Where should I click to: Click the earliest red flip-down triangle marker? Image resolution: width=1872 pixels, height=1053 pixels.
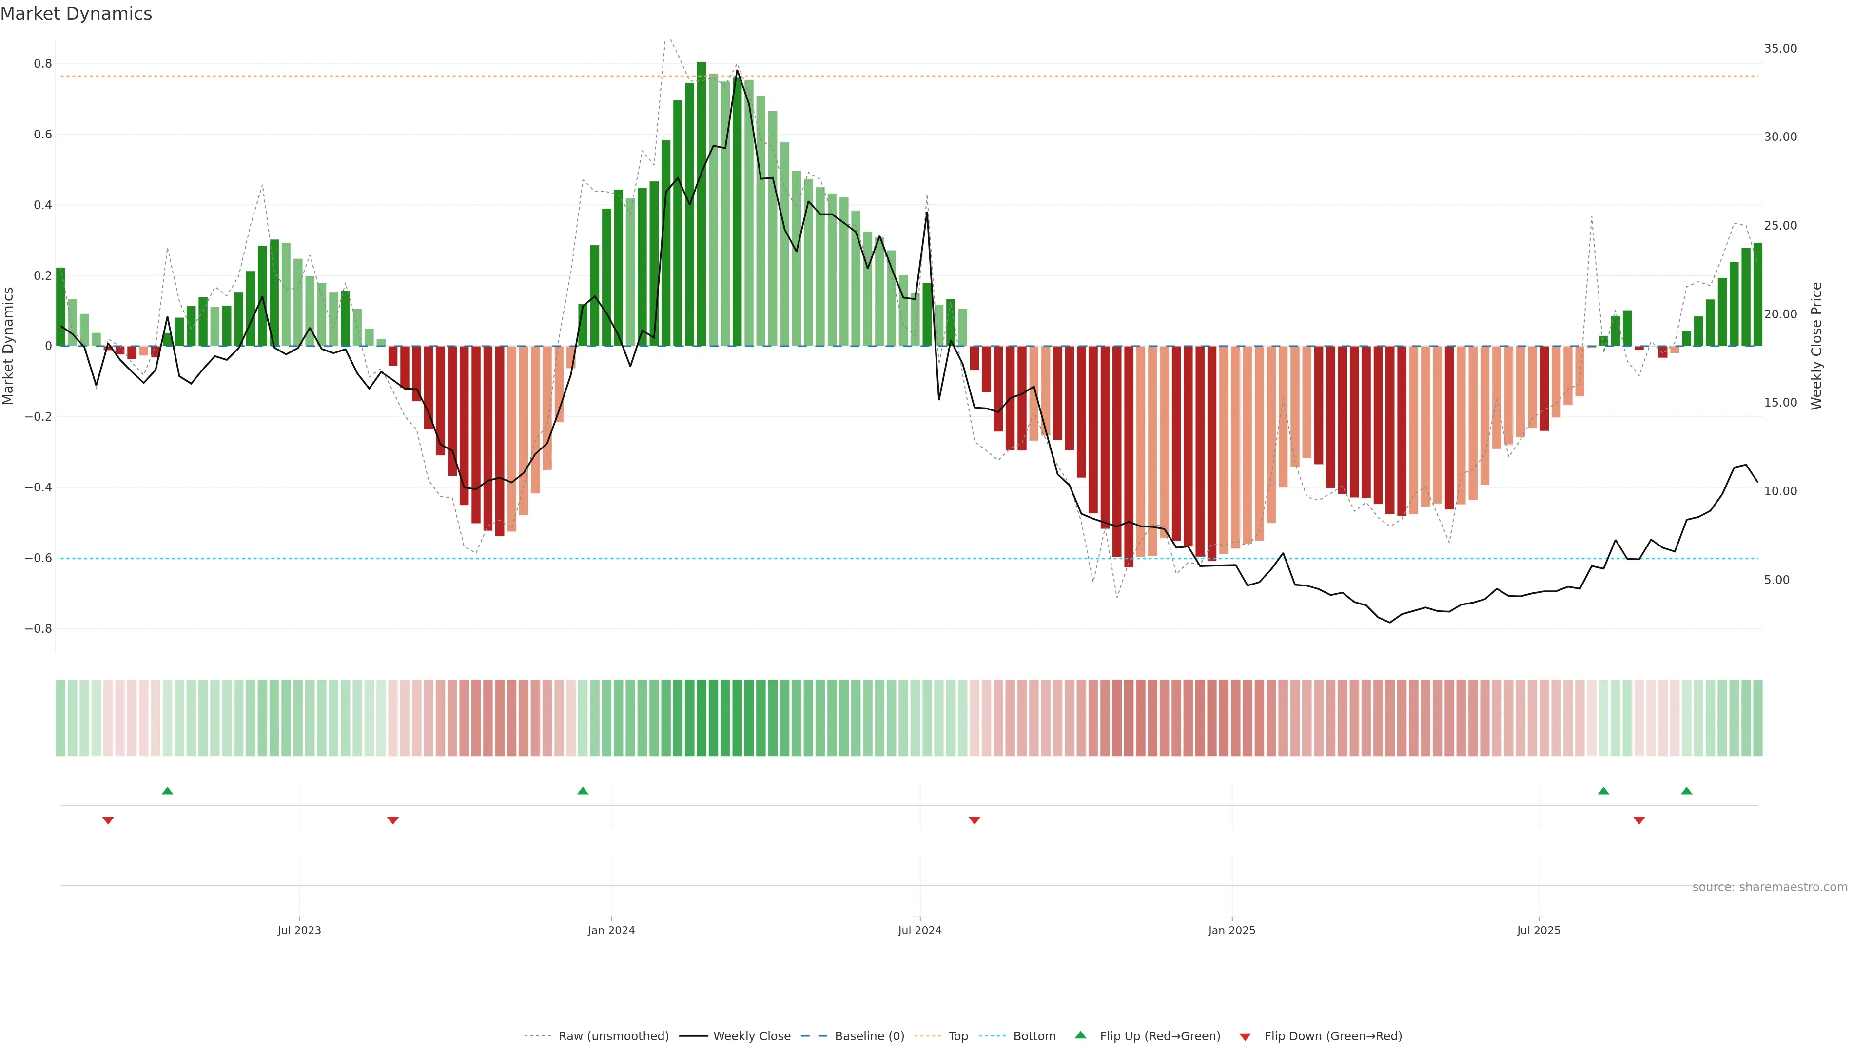pyautogui.click(x=108, y=820)
